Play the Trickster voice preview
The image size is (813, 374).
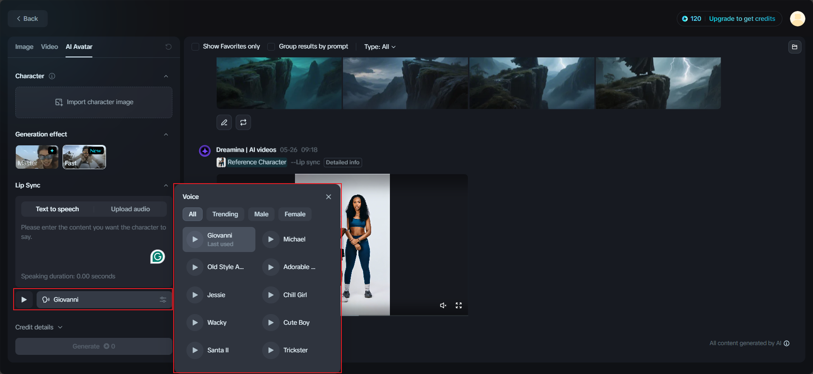pyautogui.click(x=271, y=350)
